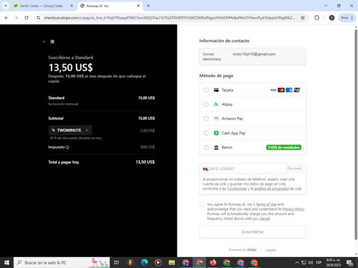This screenshot has height=268, width=358.
Task: Bookmark this page with star icon
Action: click(x=303, y=17)
